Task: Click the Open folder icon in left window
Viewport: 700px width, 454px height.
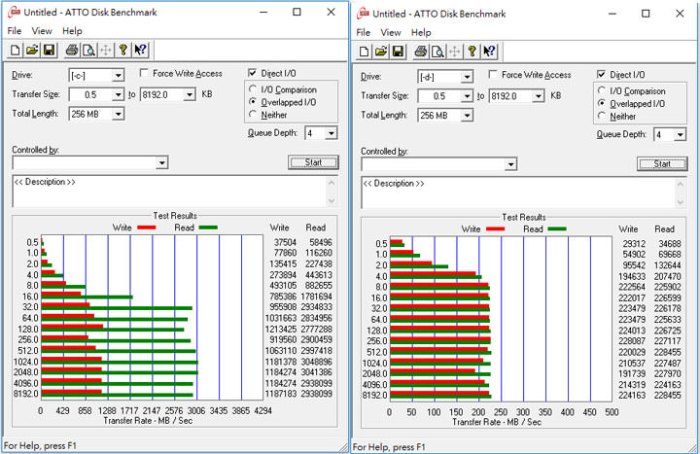Action: pos(31,51)
